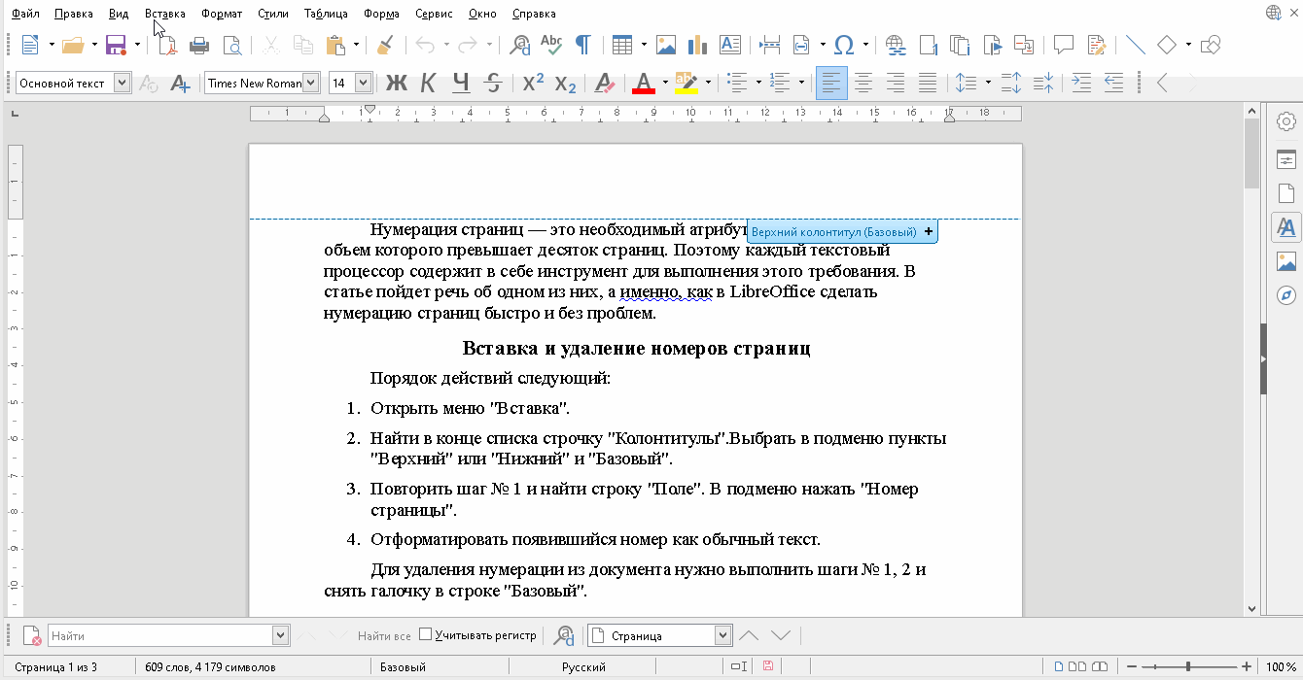This screenshot has height=680, width=1303.
Task: Toggle italic (К)
Action: pyautogui.click(x=428, y=84)
